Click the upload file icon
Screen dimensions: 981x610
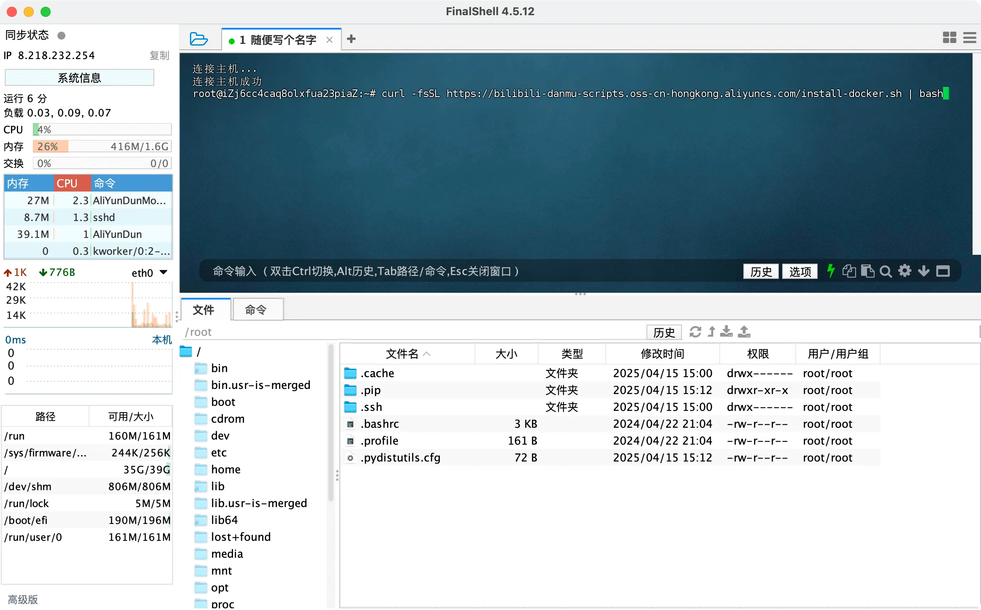click(744, 332)
